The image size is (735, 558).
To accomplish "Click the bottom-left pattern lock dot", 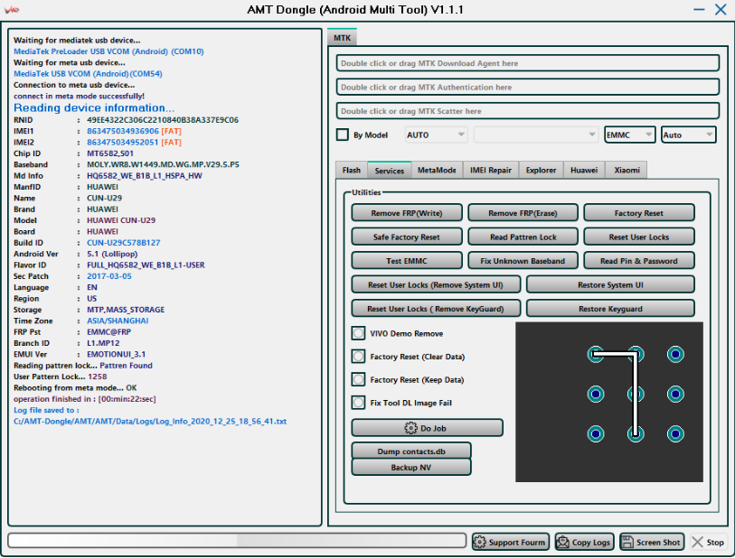I will (x=596, y=434).
